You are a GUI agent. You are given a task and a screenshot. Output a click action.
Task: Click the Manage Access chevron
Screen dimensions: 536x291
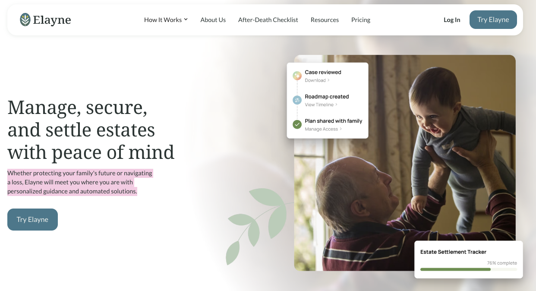coord(341,129)
